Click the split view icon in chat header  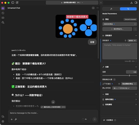93,8
